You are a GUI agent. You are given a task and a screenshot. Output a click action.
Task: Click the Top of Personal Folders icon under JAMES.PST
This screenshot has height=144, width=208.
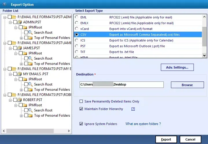30,64
